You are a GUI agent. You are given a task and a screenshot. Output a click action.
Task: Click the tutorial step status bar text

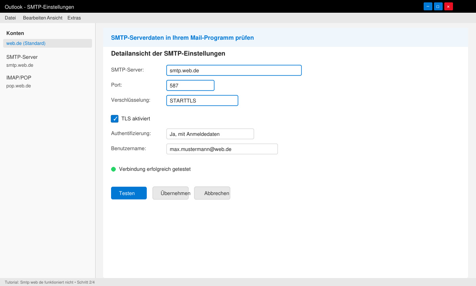(x=50, y=282)
